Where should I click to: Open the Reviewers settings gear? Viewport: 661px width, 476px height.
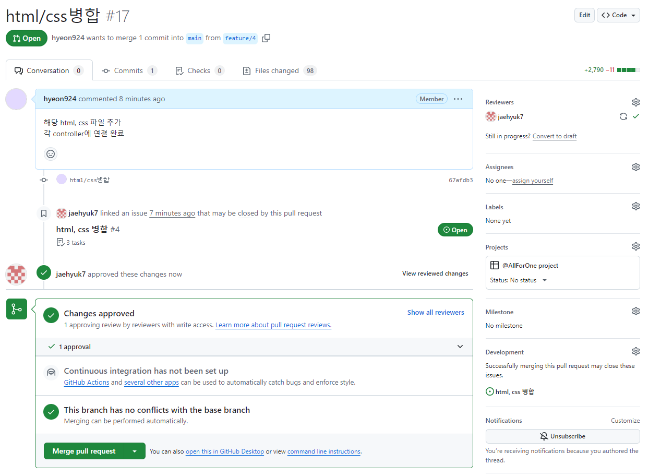tap(635, 102)
